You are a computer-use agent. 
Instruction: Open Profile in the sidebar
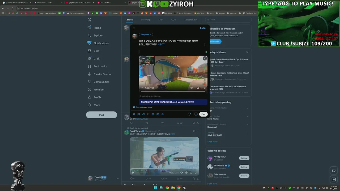pyautogui.click(x=94, y=97)
